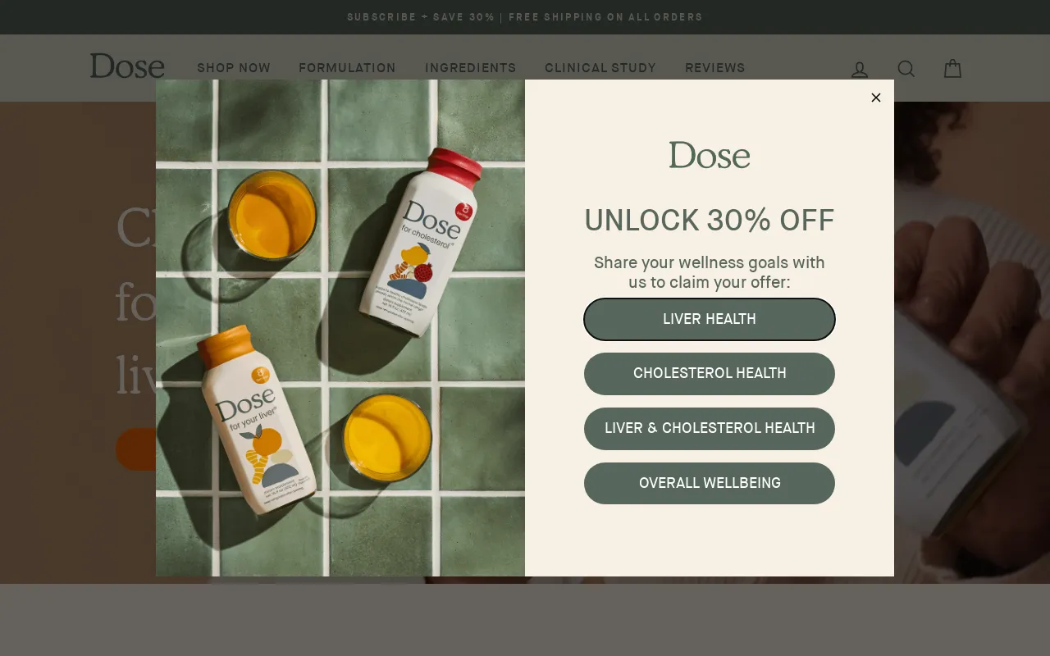Click the orange hero button behind popup
Image resolution: width=1050 pixels, height=656 pixels.
point(136,449)
